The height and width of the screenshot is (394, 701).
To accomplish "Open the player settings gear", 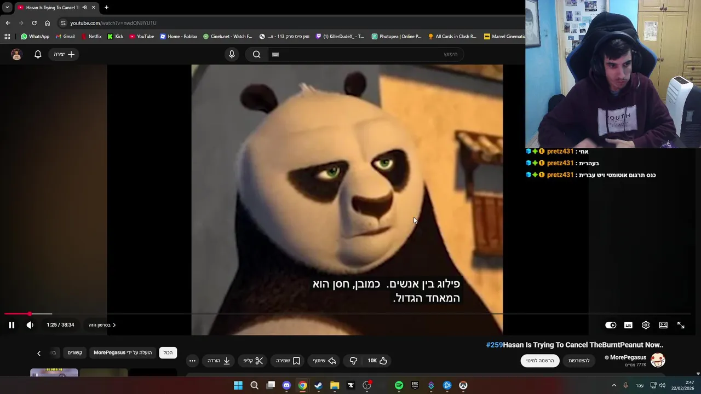I will click(646, 325).
